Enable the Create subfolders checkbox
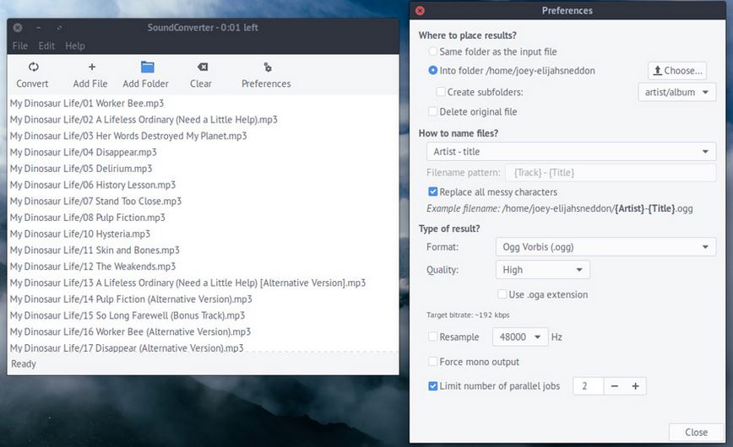This screenshot has width=733, height=447. tap(441, 92)
